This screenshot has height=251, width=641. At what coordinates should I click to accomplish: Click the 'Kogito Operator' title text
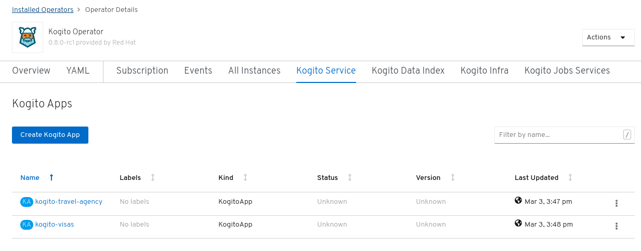[x=76, y=32]
